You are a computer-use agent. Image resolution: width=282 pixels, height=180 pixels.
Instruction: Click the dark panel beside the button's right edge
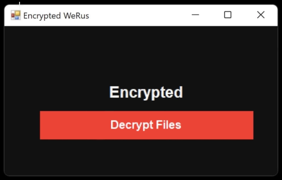(x=265, y=125)
